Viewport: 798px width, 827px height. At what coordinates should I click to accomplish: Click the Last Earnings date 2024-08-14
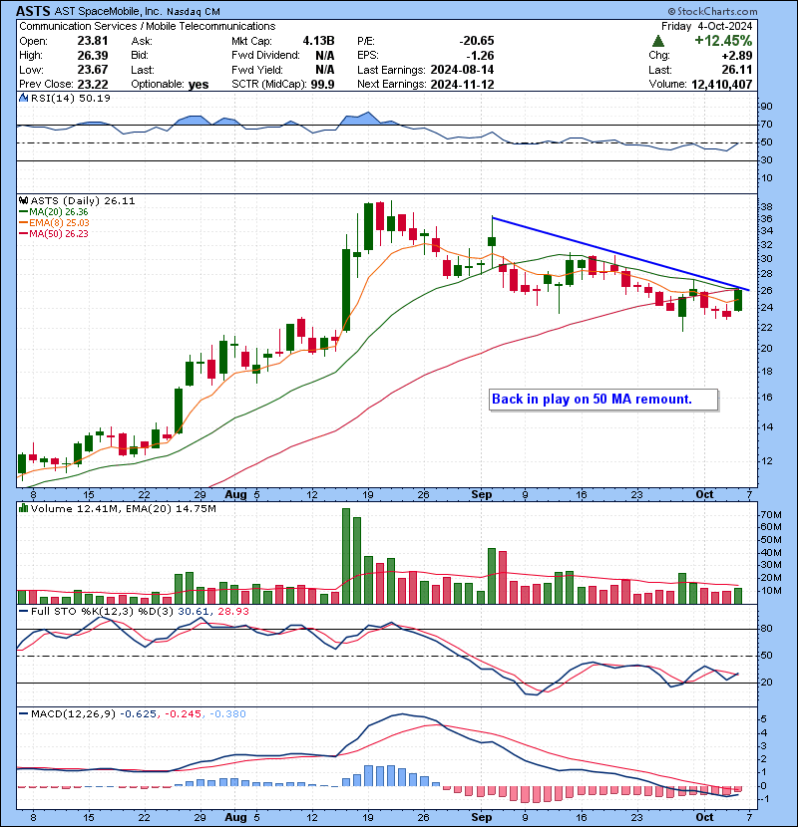pyautogui.click(x=462, y=70)
